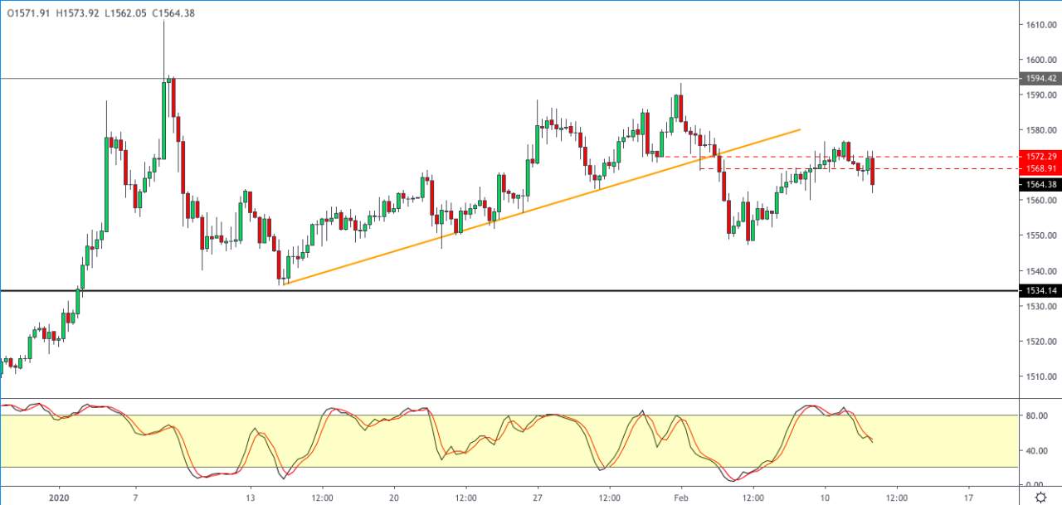Click the 1610.00 price axis label
Image resolution: width=1062 pixels, height=505 pixels.
pos(1040,25)
